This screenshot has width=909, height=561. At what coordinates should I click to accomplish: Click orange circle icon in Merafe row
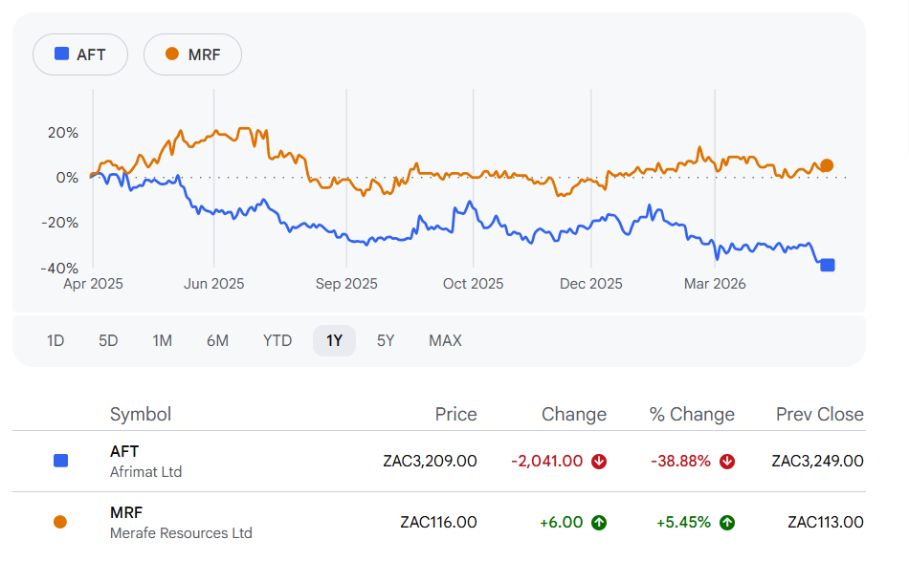click(60, 522)
